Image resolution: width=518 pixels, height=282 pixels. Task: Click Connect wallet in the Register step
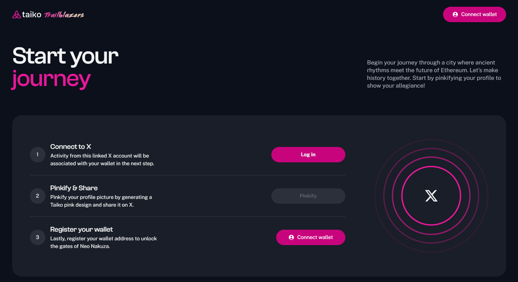311,237
